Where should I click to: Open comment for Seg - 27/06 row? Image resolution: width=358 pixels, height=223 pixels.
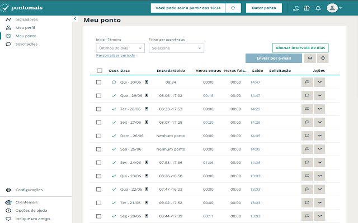[307, 123]
